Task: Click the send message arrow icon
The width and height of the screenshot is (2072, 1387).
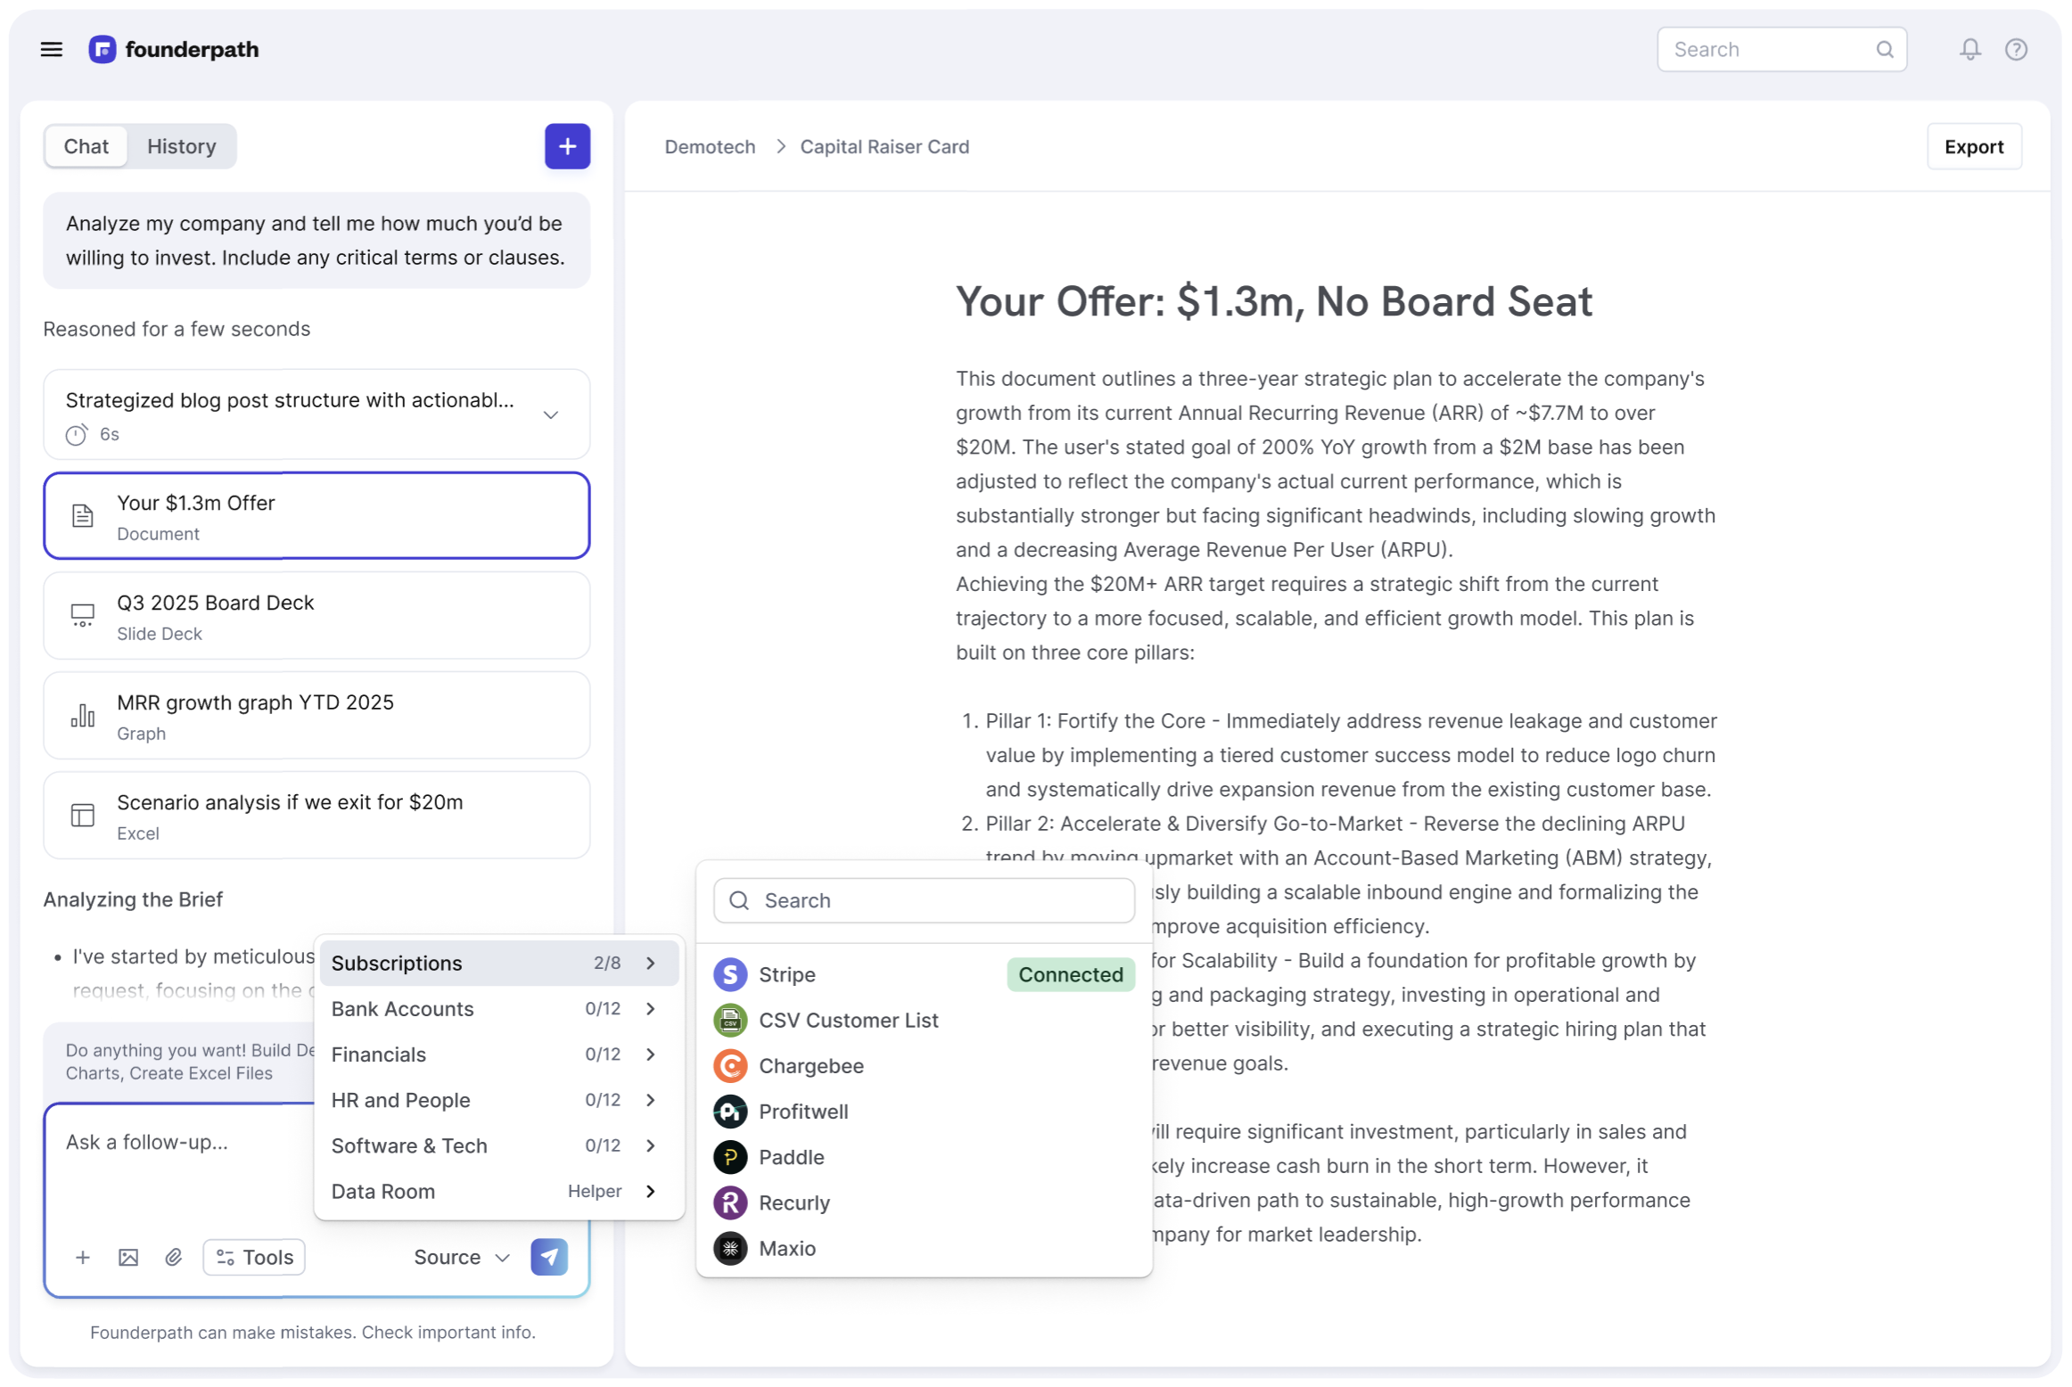Action: click(x=549, y=1257)
